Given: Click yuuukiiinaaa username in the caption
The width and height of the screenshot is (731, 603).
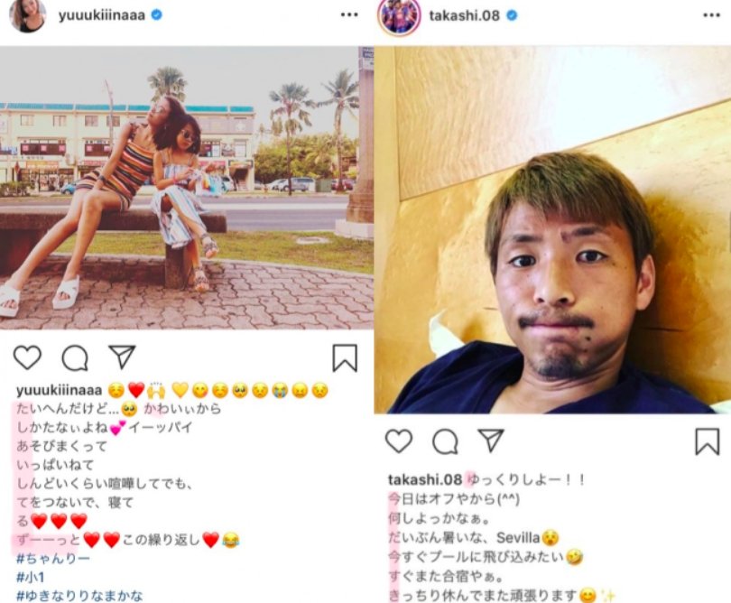Looking at the screenshot, I should [x=59, y=390].
